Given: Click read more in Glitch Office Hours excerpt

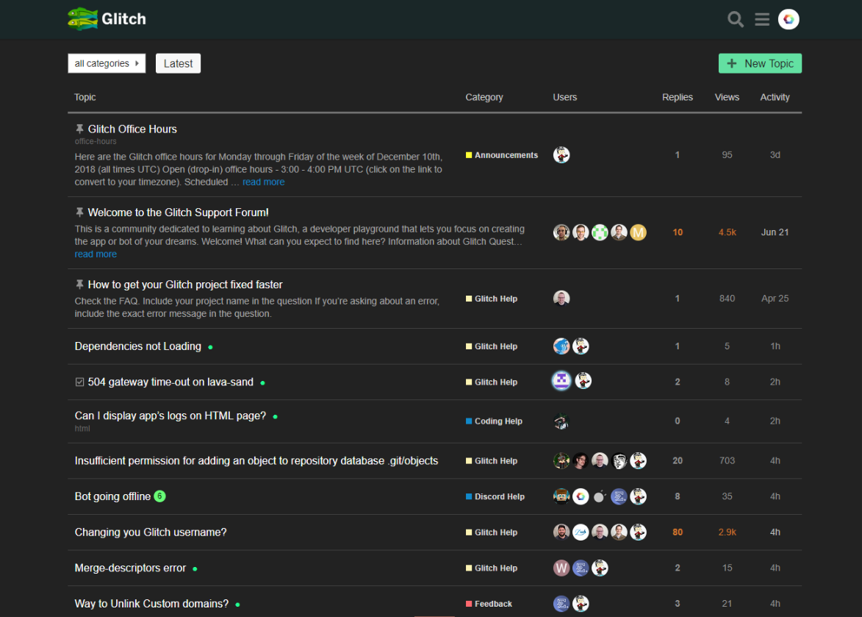Looking at the screenshot, I should click(263, 182).
